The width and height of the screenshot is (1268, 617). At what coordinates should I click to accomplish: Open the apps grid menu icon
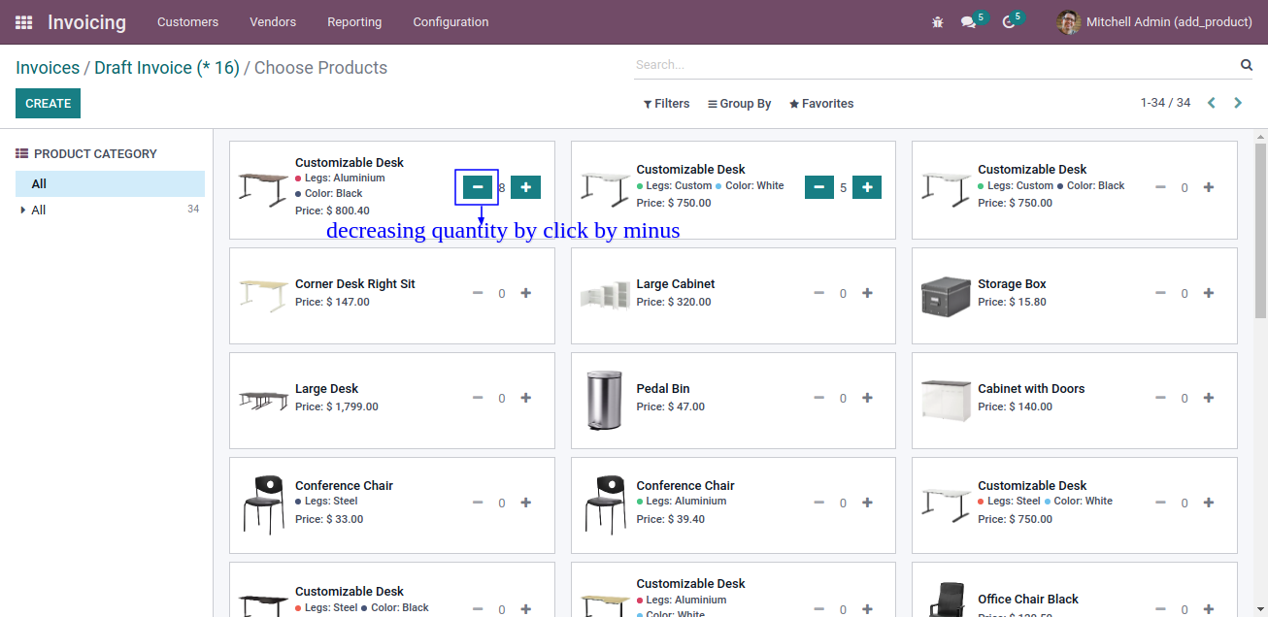[23, 22]
